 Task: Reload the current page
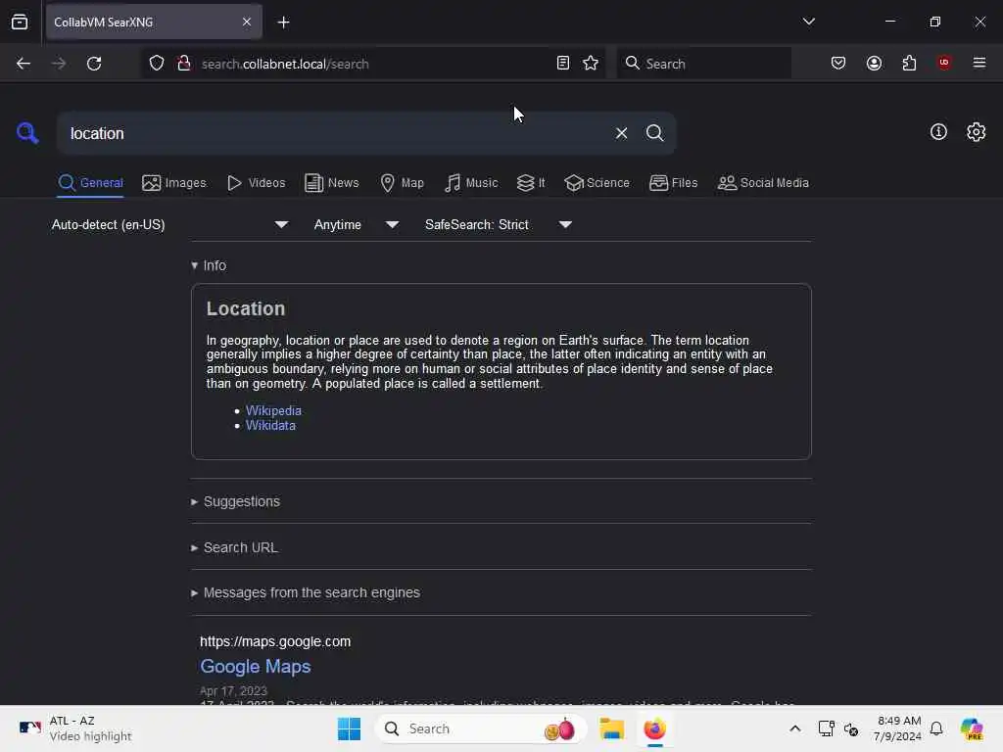click(x=94, y=64)
